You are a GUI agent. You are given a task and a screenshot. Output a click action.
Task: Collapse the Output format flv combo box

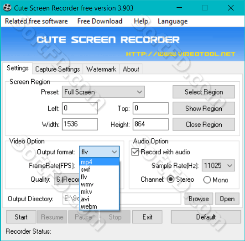click(99, 152)
